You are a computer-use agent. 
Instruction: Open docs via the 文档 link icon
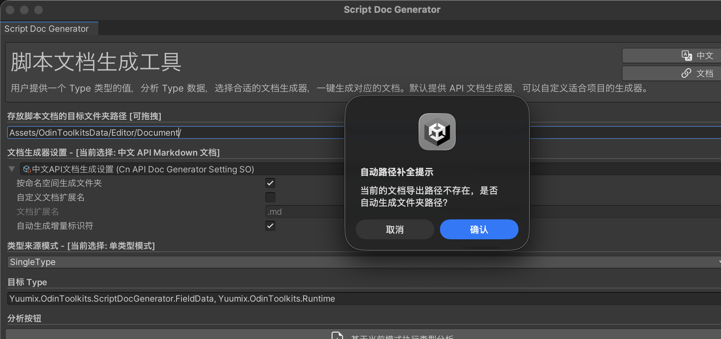click(x=686, y=73)
